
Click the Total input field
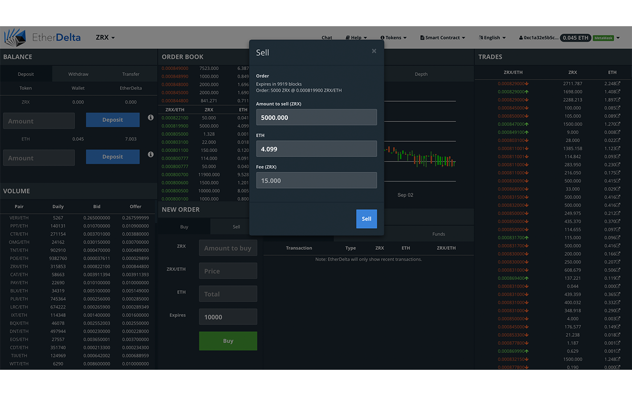pos(228,294)
